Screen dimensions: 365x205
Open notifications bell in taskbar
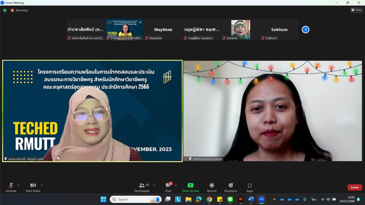coord(359,199)
